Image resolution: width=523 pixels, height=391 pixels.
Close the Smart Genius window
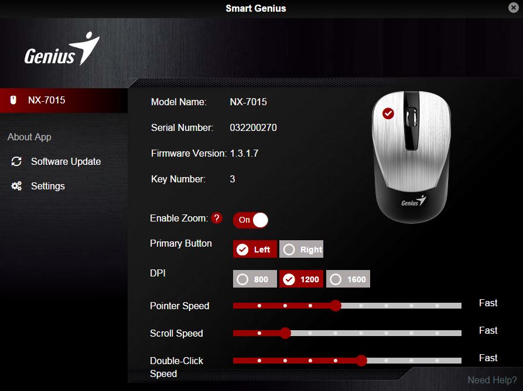point(513,8)
